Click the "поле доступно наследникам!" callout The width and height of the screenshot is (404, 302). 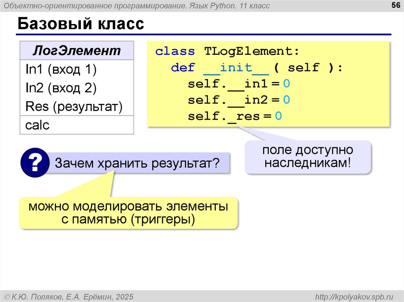click(x=308, y=157)
